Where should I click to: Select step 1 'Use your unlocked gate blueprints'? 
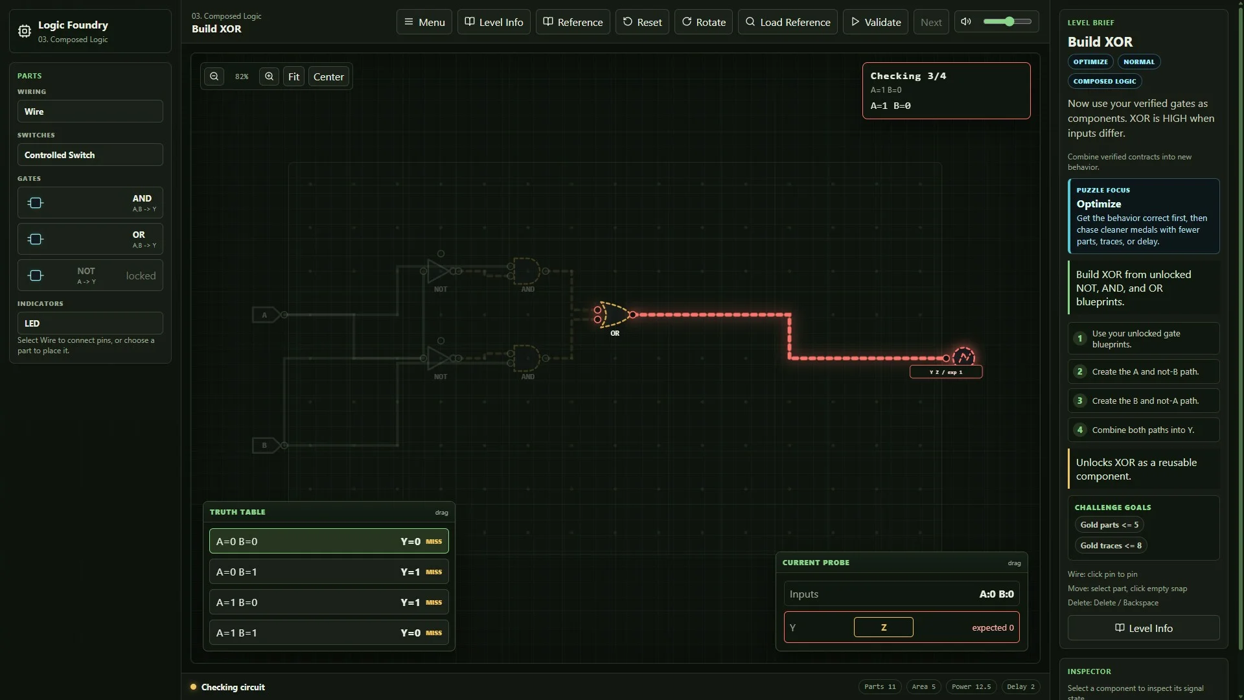[x=1144, y=338]
